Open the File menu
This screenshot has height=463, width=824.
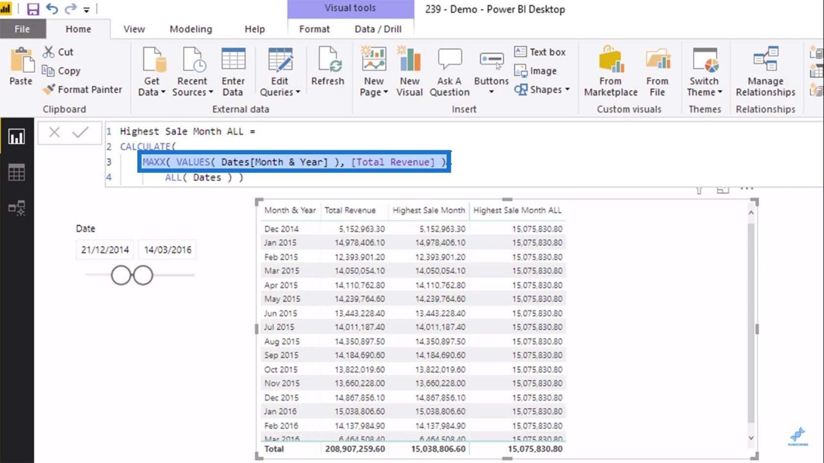(22, 29)
